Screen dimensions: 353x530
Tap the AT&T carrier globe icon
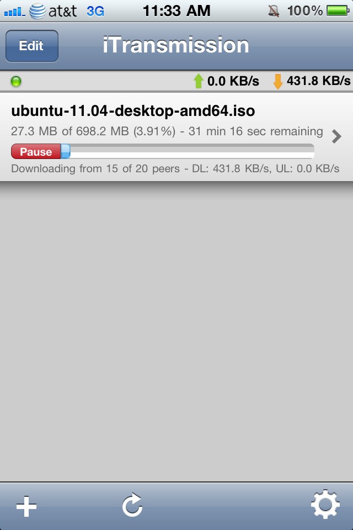click(38, 11)
